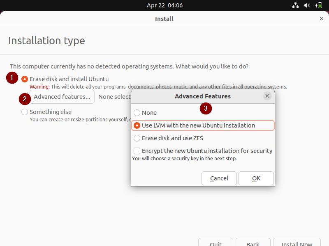Click the Warning: label text
Image resolution: width=329 pixels, height=246 pixels.
click(x=39, y=87)
